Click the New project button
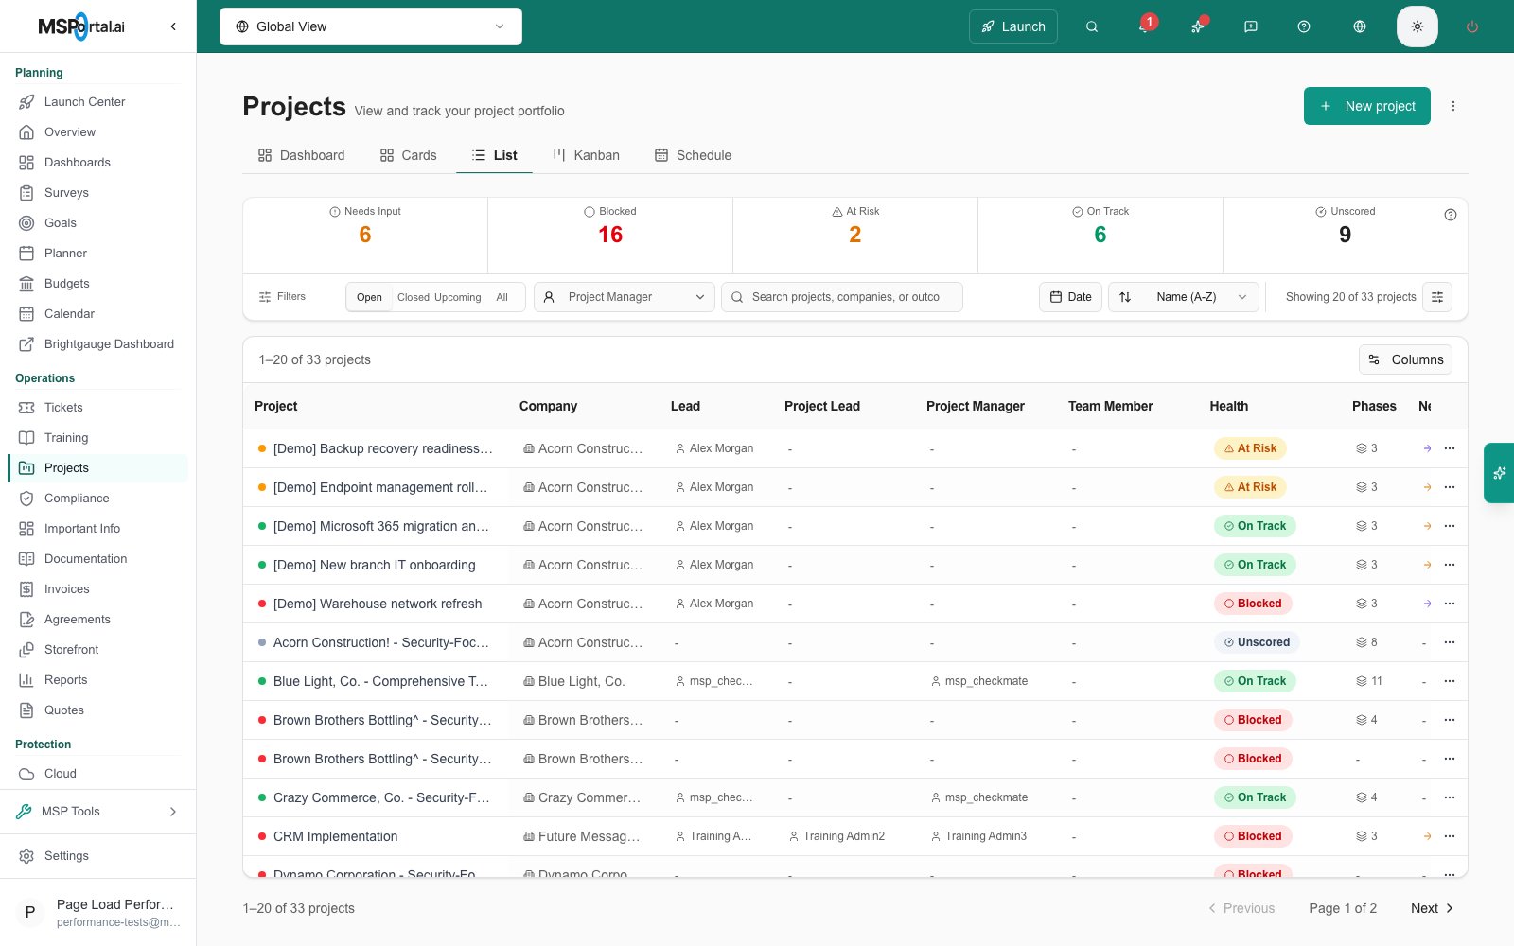1514x946 pixels. click(x=1367, y=106)
